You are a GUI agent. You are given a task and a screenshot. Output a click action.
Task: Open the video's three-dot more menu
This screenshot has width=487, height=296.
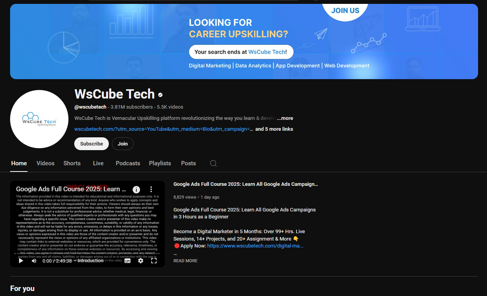pyautogui.click(x=151, y=189)
